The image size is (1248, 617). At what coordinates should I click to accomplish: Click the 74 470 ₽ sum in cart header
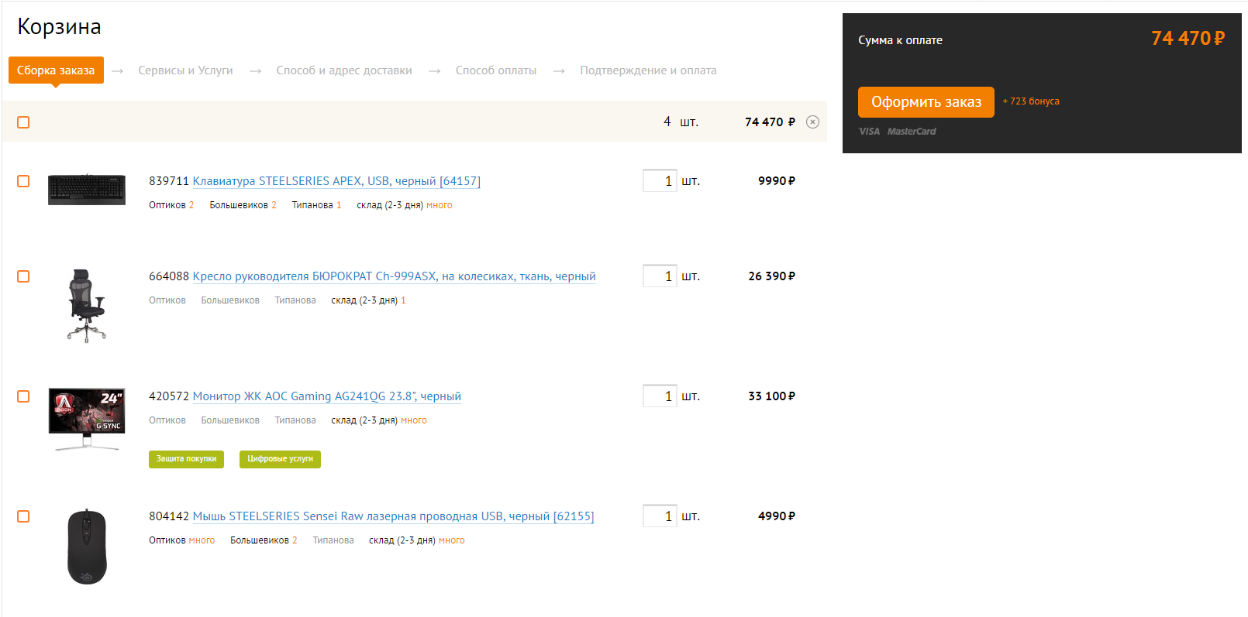[x=770, y=122]
